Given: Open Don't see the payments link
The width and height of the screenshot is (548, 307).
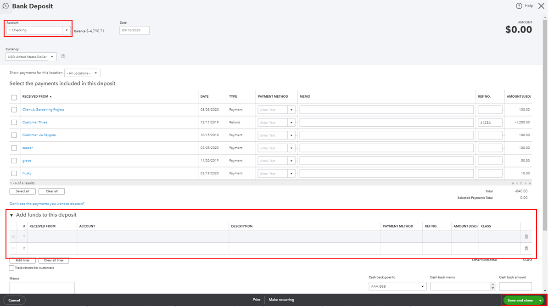Looking at the screenshot, I should click(x=47, y=204).
